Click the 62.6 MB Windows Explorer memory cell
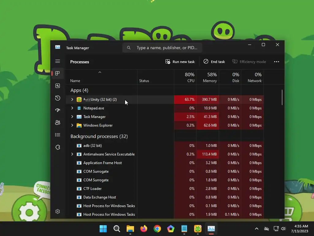Screen dimensions: 314x236 pyautogui.click(x=208, y=125)
